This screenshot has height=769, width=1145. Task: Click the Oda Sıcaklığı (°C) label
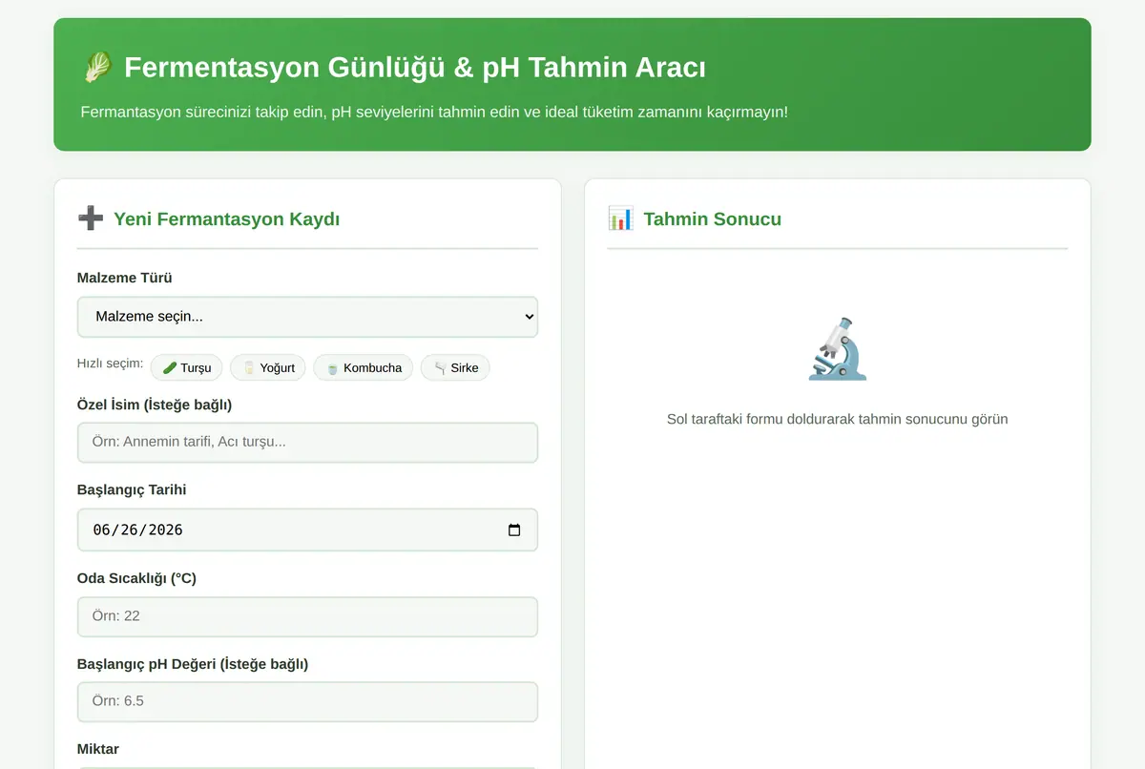136,578
